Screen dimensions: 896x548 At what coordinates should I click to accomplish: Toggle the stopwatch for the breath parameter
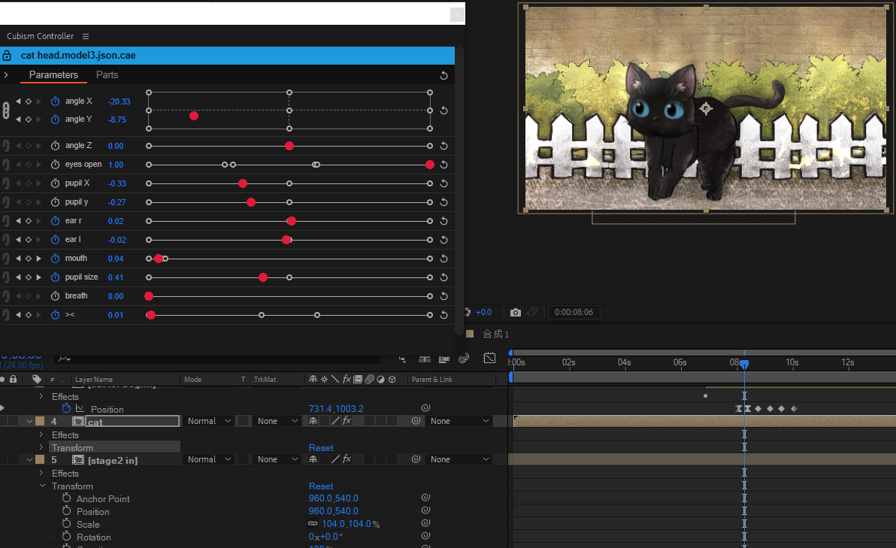[55, 295]
